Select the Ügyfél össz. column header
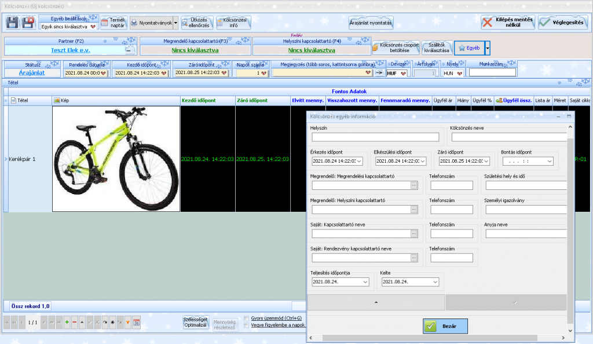This screenshot has height=344, width=593. click(x=514, y=101)
